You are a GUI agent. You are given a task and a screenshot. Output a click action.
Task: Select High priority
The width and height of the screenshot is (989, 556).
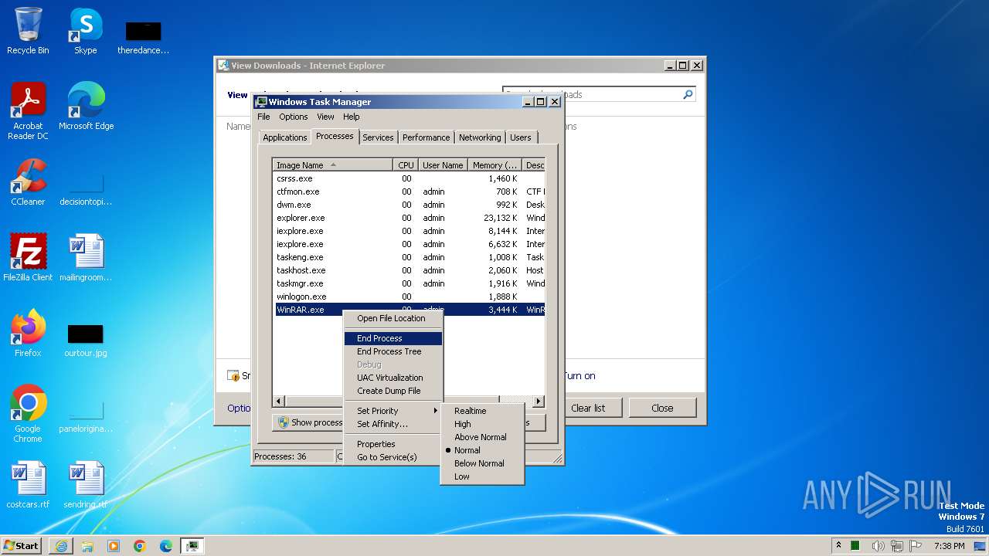coord(482,424)
